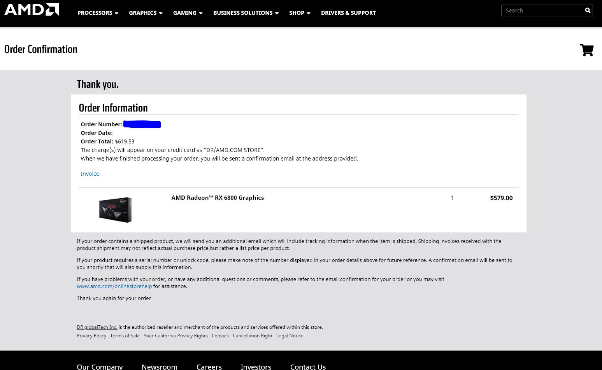Open the DR globalTech Inc. link

[x=97, y=327]
